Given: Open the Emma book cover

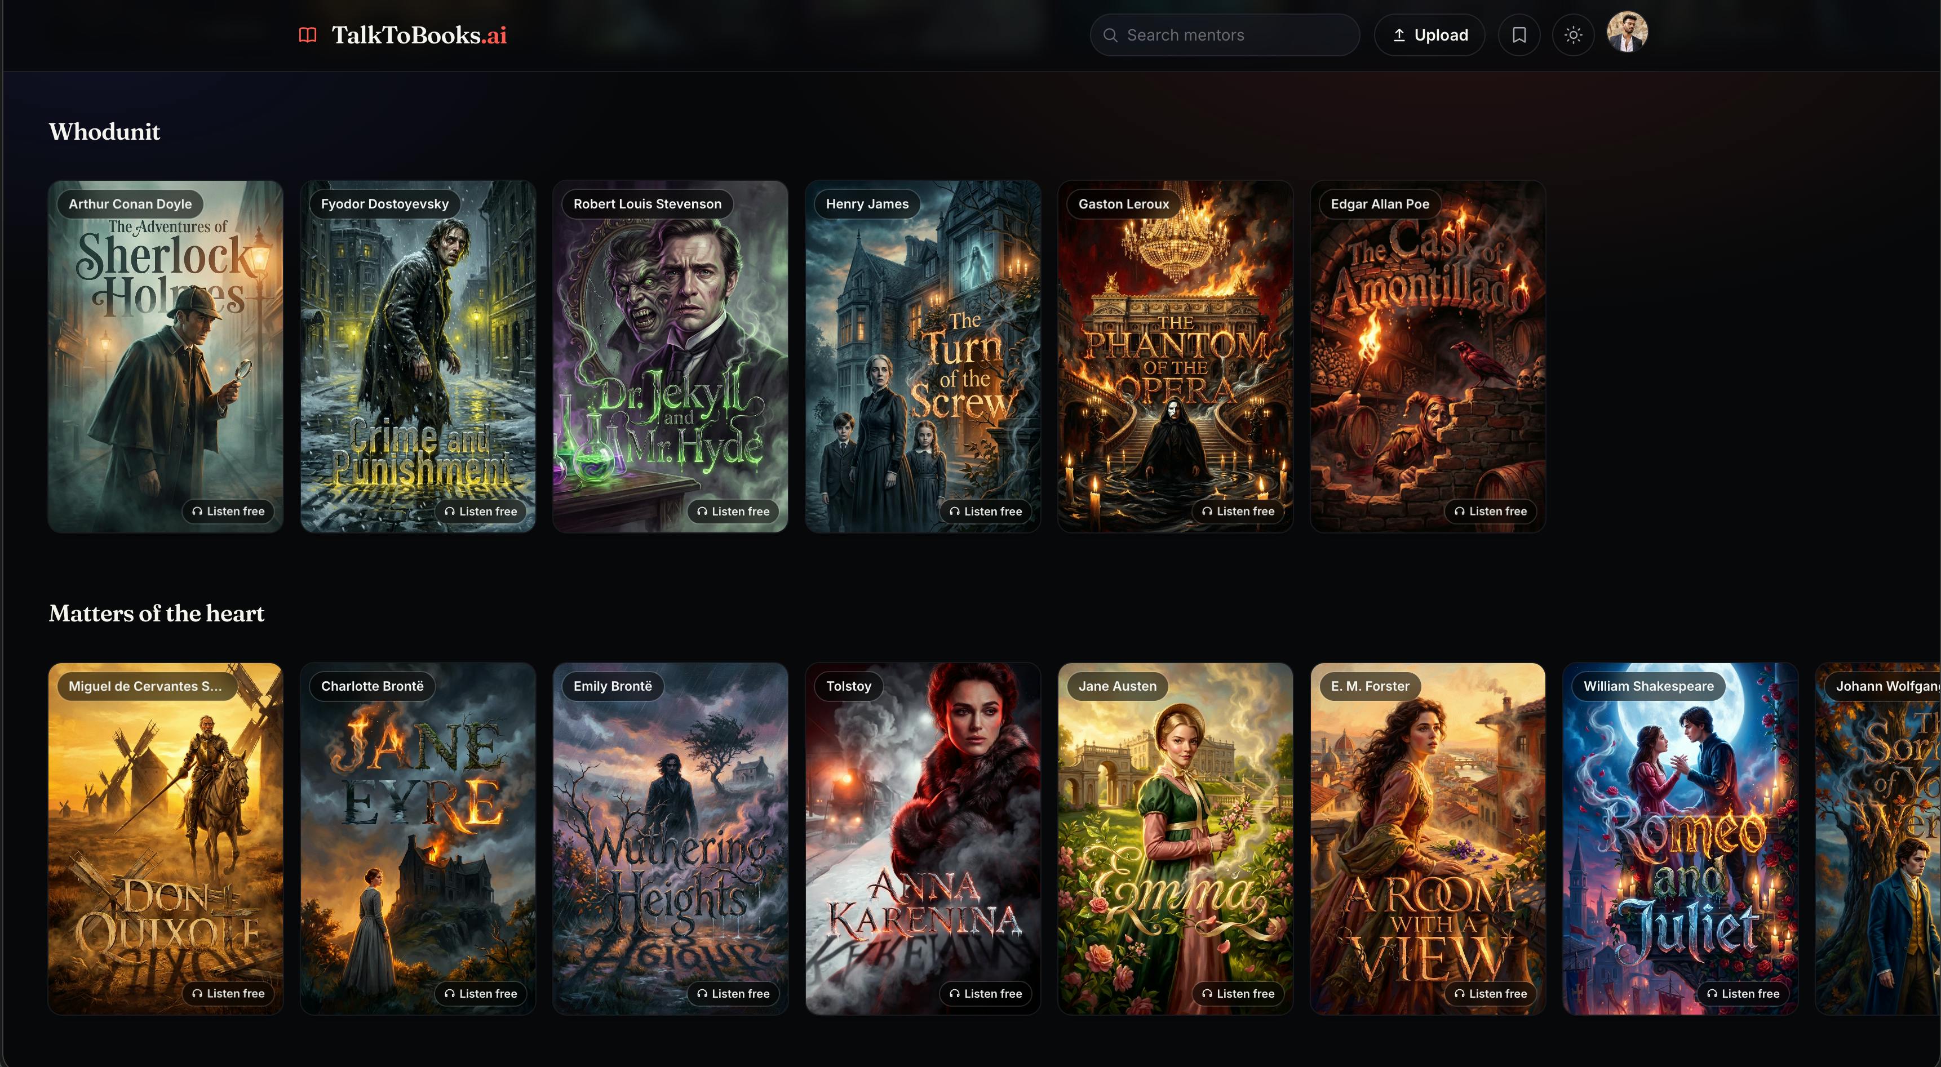Looking at the screenshot, I should coord(1176,839).
